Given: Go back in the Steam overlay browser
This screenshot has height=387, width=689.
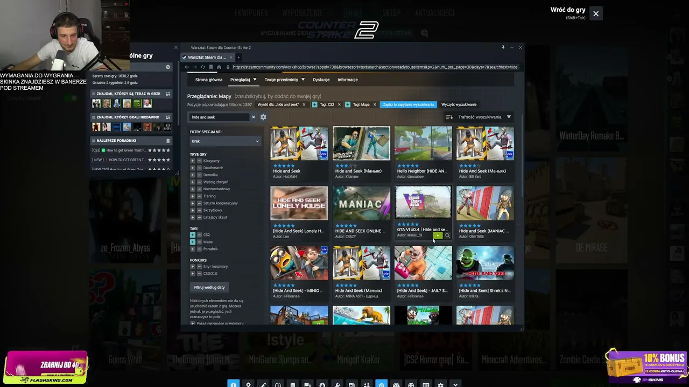Looking at the screenshot, I should point(186,67).
